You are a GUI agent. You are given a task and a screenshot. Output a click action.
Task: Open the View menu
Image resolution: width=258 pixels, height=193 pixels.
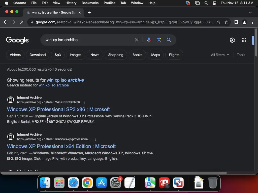[x=57, y=3]
